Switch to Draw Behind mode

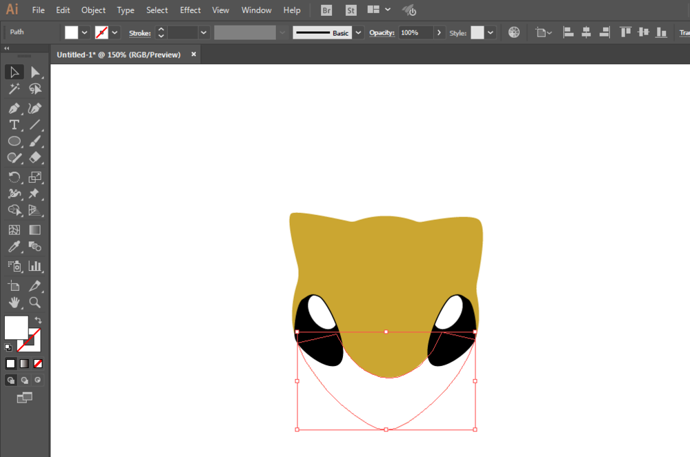25,380
